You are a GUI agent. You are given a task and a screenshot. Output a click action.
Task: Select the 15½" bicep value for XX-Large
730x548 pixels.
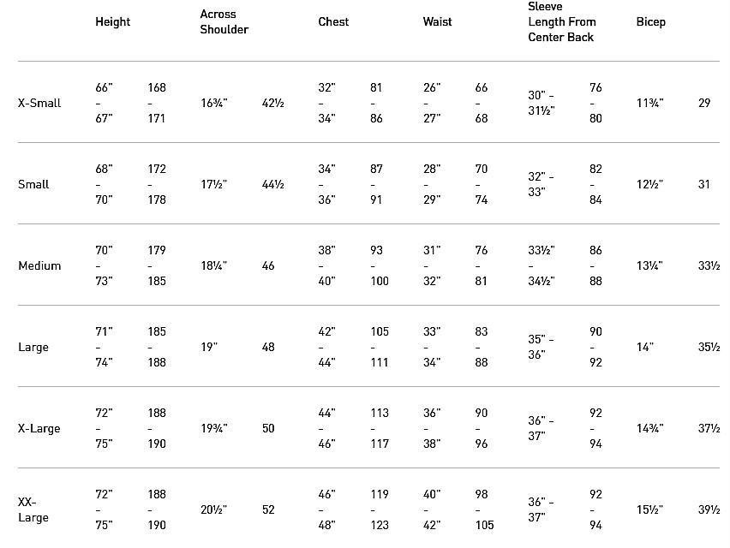tap(650, 509)
